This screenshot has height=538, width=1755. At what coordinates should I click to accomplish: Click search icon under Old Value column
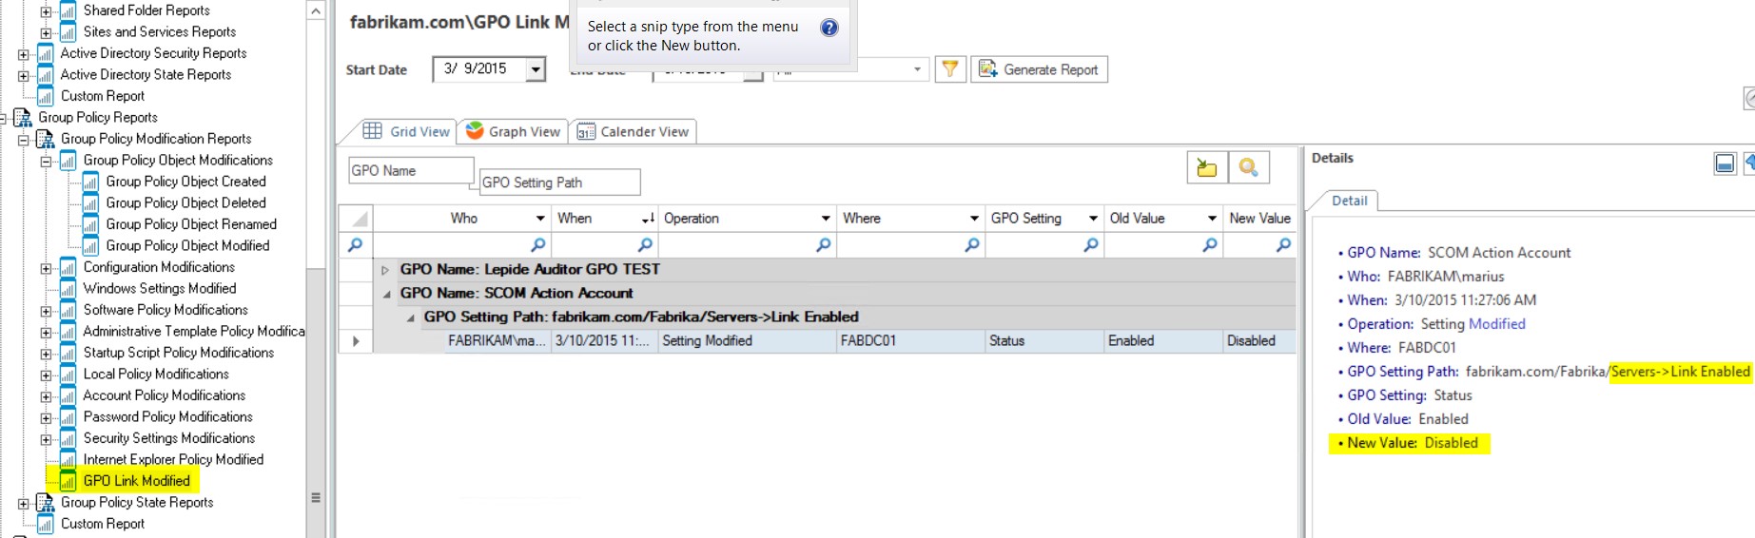click(x=1209, y=245)
